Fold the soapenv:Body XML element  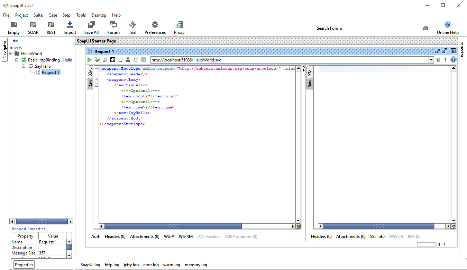pos(96,79)
